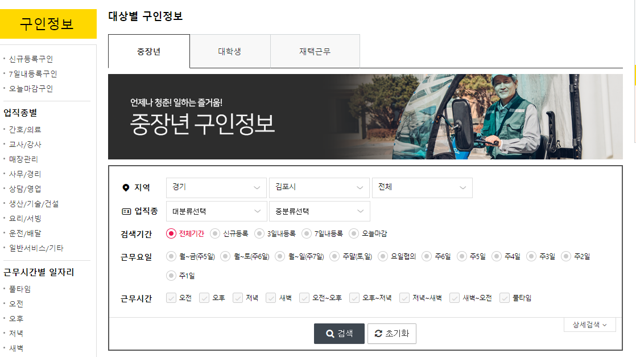The width and height of the screenshot is (636, 357).
Task: Click the 운전/배달 sidebar link
Action: coord(23,233)
